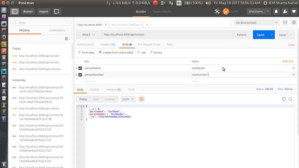Search within the response body

pyautogui.click(x=291, y=99)
